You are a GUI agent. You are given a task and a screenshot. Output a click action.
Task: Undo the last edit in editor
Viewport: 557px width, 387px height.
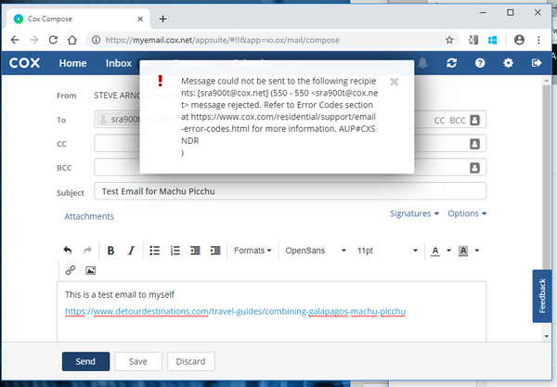click(68, 251)
